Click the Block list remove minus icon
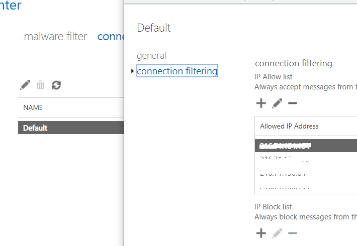357x246 pixels. (x=292, y=233)
